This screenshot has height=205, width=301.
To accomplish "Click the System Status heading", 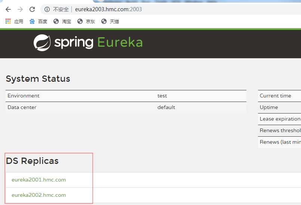I will pyautogui.click(x=38, y=79).
